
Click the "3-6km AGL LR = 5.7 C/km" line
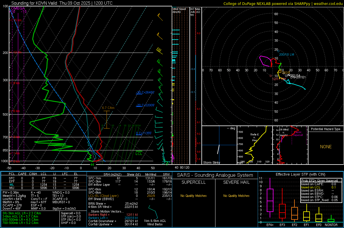[20, 216]
